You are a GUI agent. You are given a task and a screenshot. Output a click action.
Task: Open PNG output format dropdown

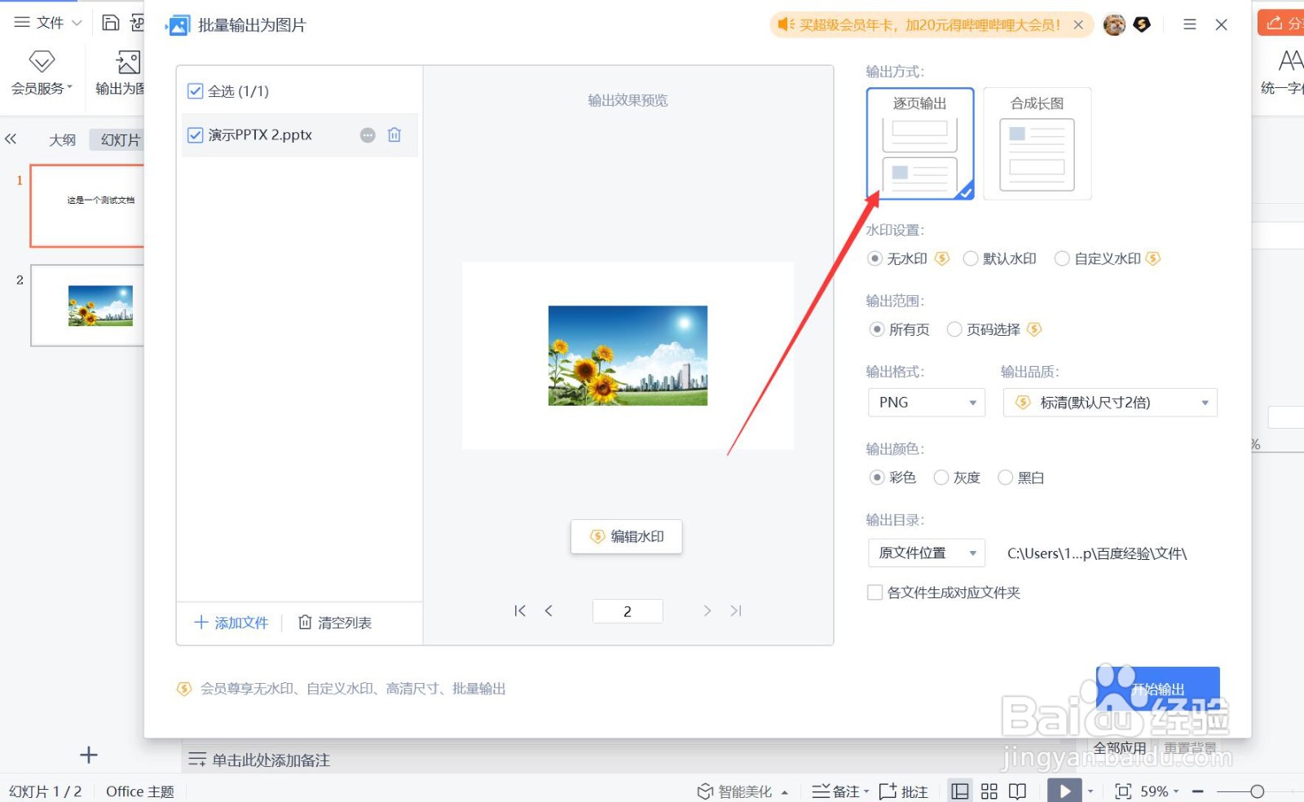tap(927, 403)
